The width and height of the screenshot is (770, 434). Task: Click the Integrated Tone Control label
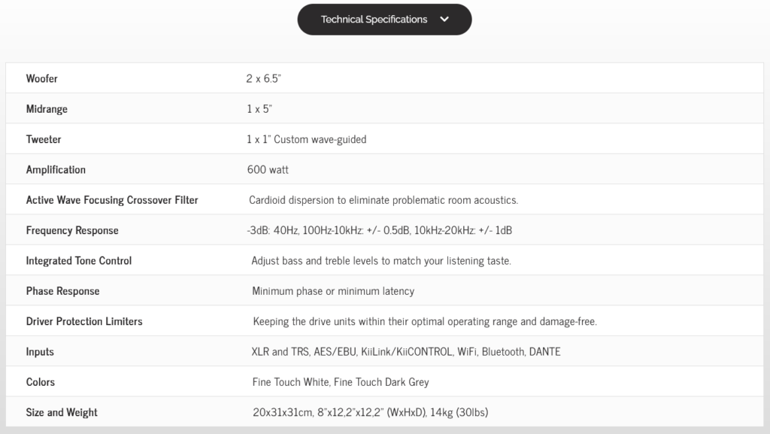tap(79, 261)
